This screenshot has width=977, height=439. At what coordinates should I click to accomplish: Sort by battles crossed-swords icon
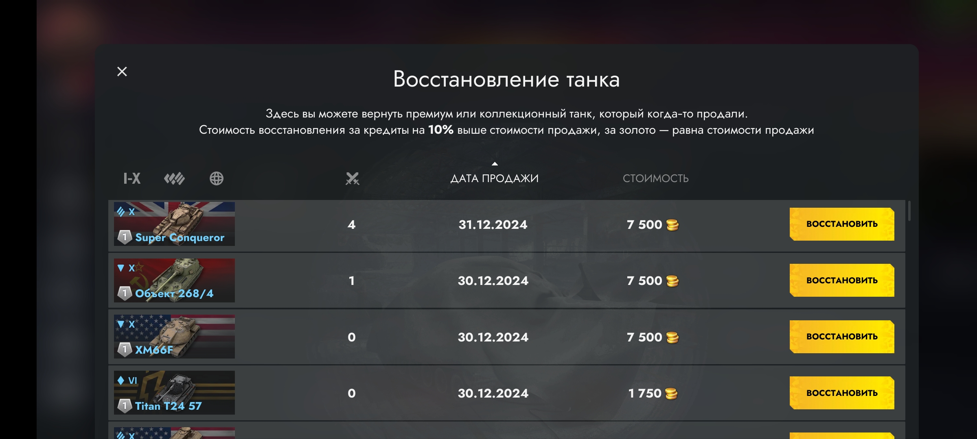point(352,178)
